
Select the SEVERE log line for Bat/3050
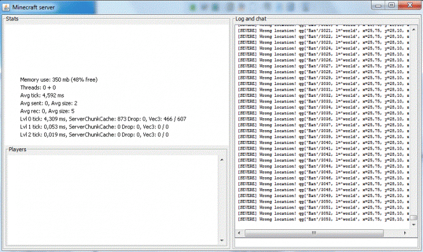pos(323,202)
